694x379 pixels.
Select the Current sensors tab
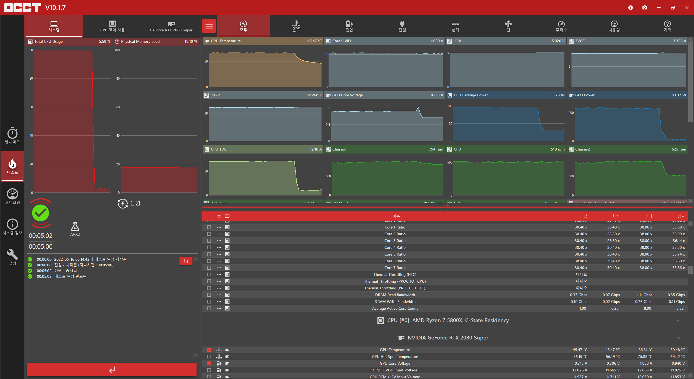tap(455, 26)
